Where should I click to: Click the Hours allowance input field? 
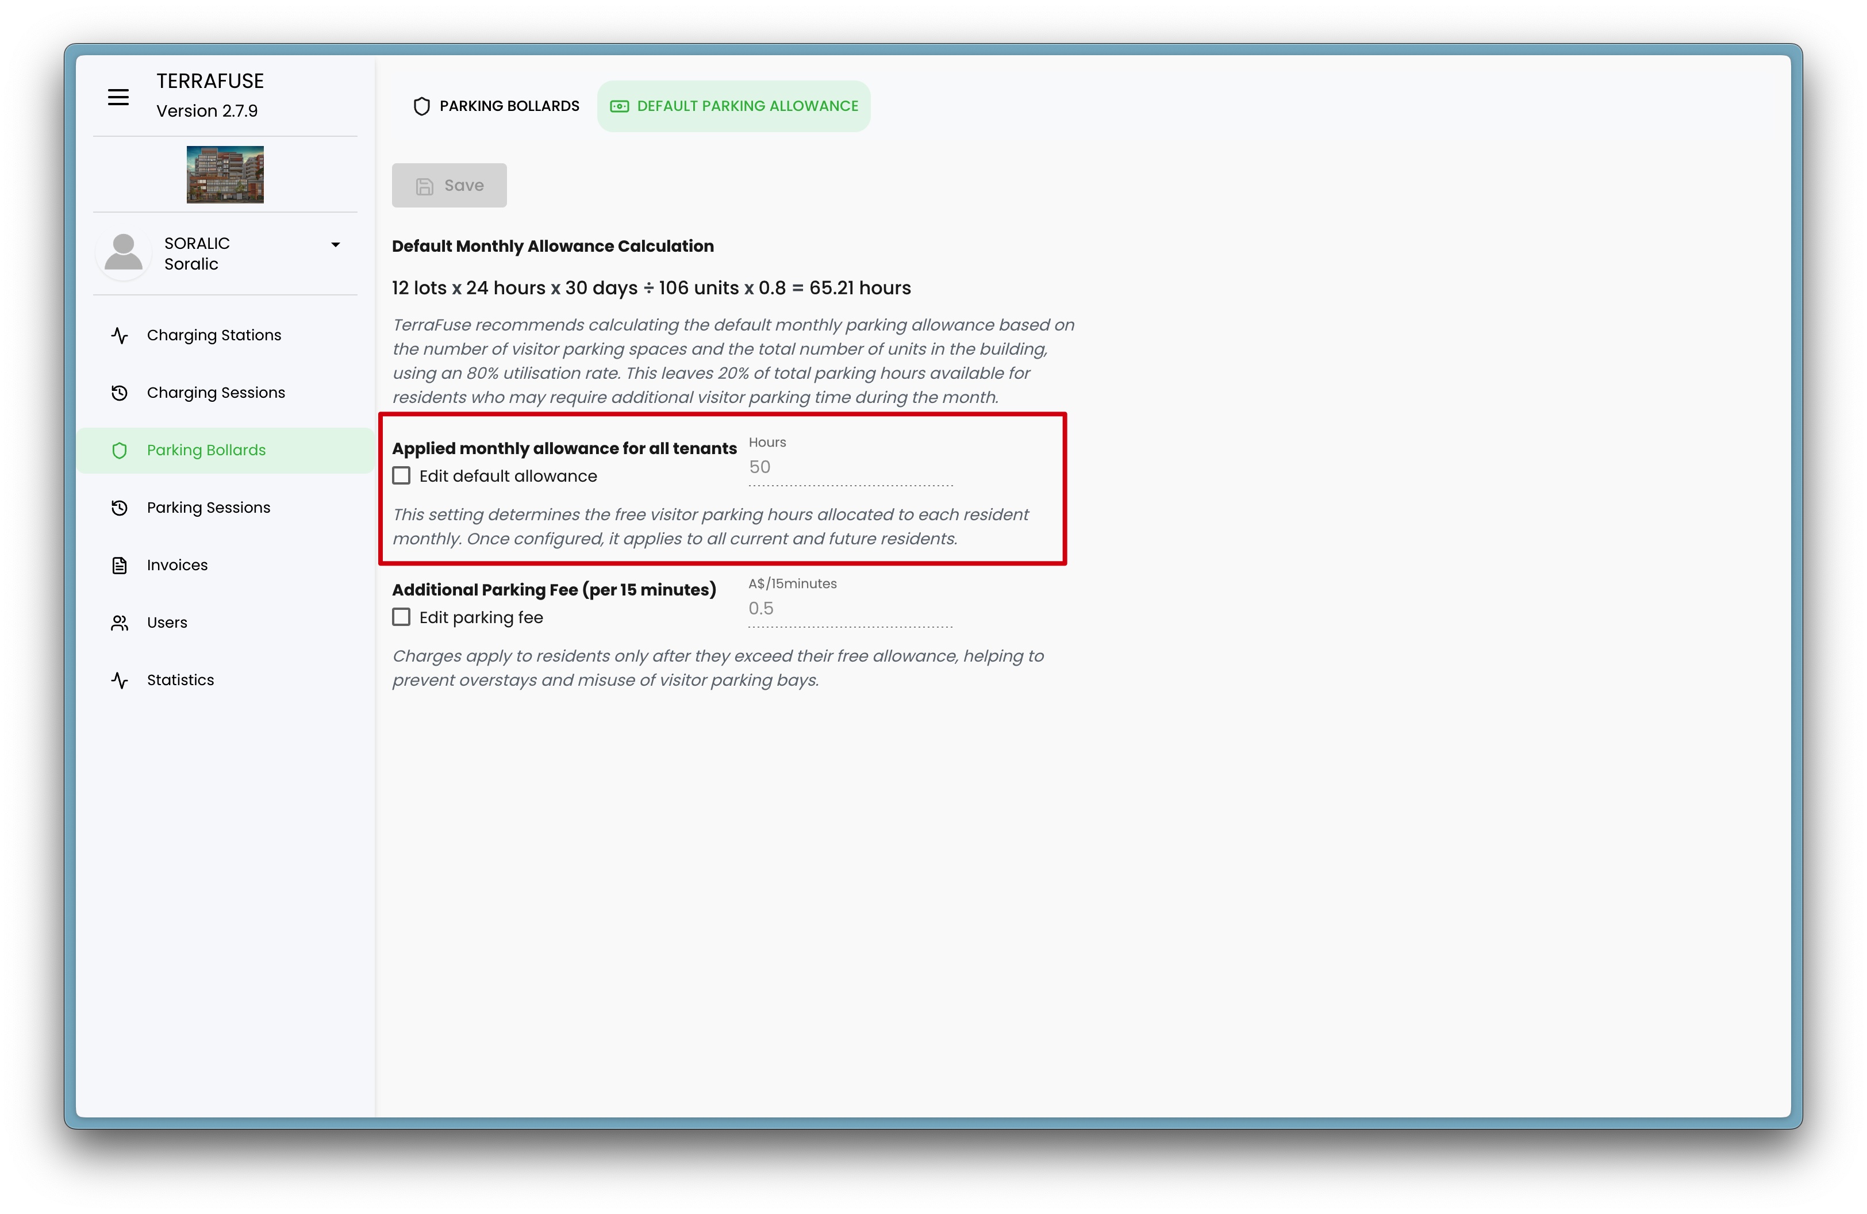[850, 467]
